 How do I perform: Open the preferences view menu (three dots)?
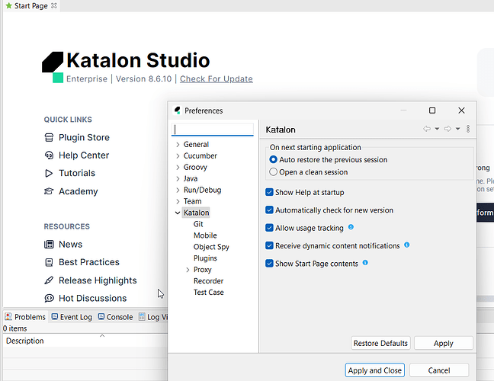point(468,130)
